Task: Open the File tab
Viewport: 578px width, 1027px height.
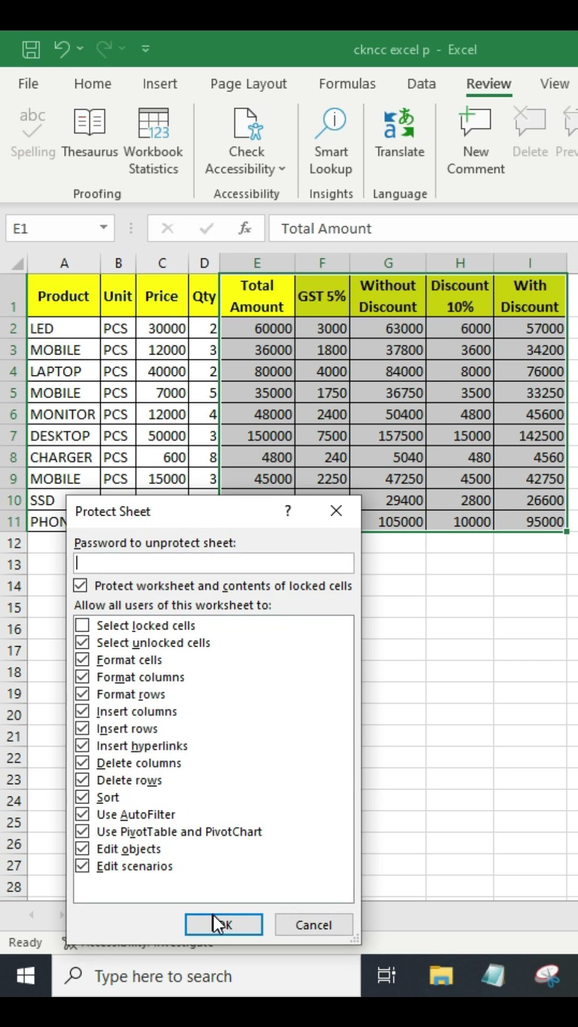Action: pos(28,84)
